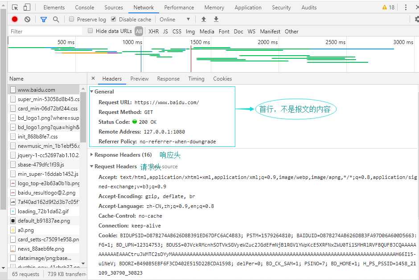Filter requests by CSS type
The height and width of the screenshot is (280, 419).
coord(177,32)
